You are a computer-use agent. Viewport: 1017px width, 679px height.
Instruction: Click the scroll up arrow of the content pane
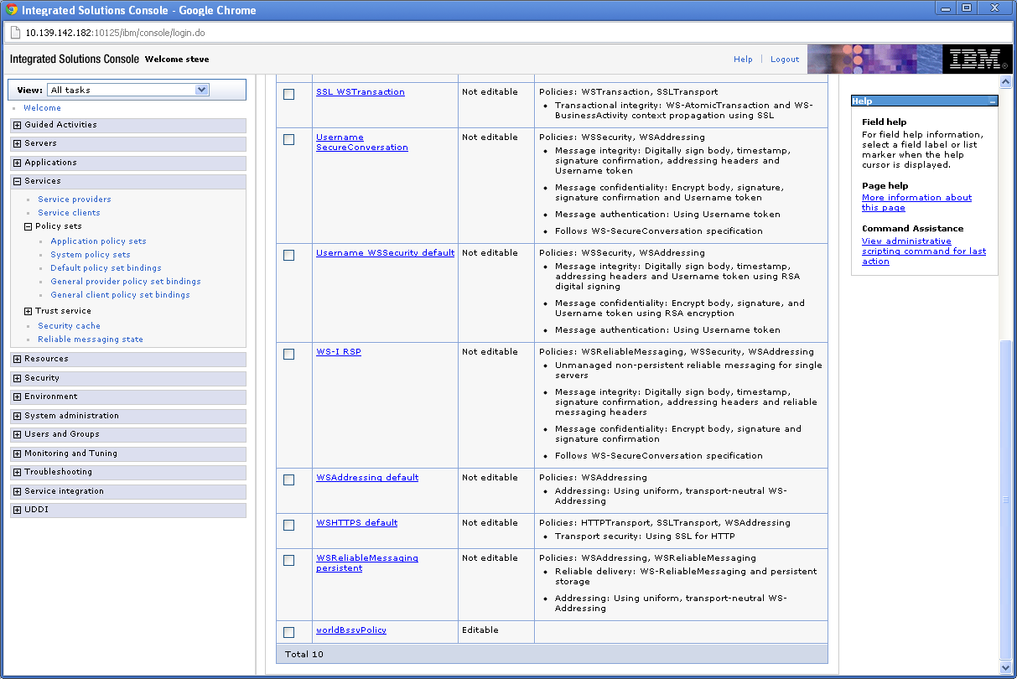tap(1006, 82)
